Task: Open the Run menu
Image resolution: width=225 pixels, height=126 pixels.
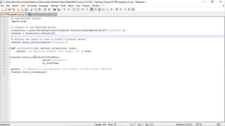Action: pos(78,6)
